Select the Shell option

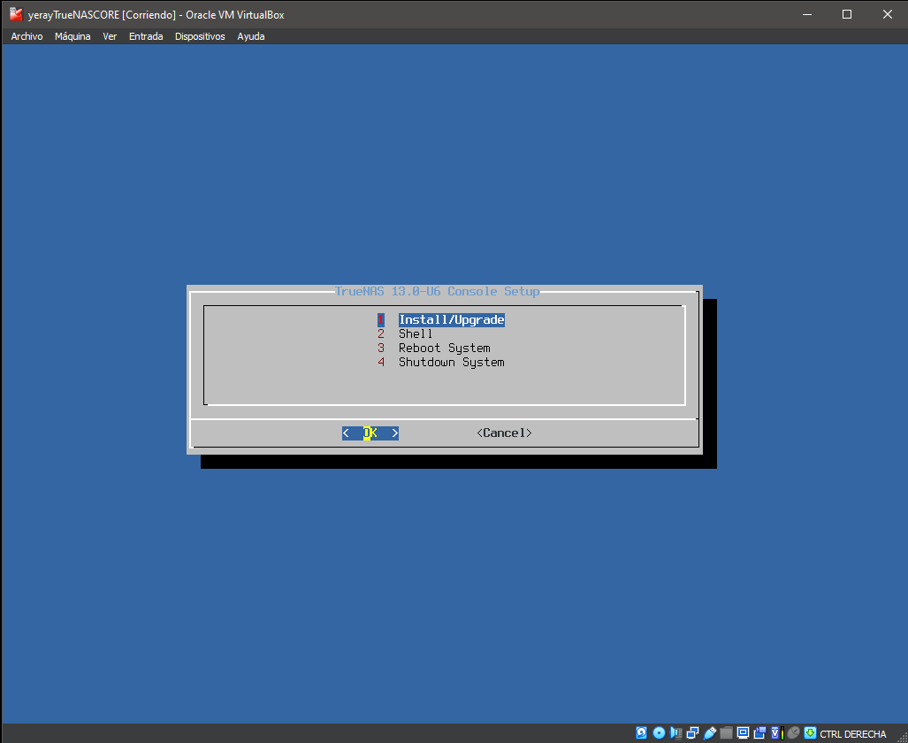[416, 333]
